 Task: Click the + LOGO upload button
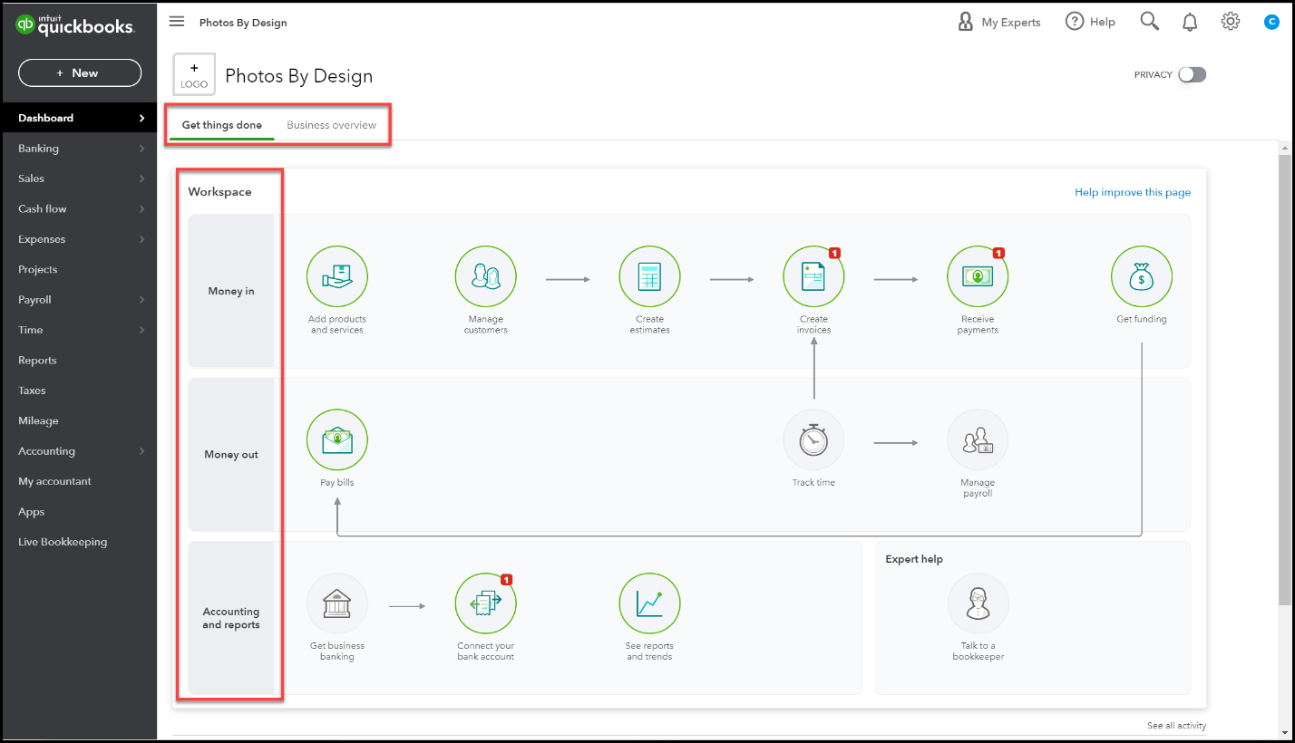tap(194, 74)
